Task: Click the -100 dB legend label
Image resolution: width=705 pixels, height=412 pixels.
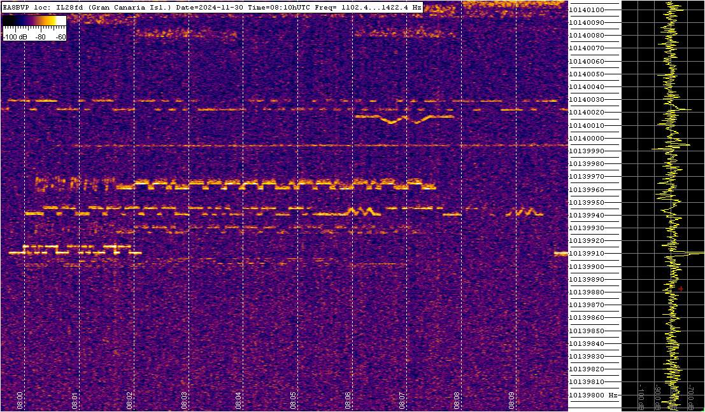Action: (14, 38)
